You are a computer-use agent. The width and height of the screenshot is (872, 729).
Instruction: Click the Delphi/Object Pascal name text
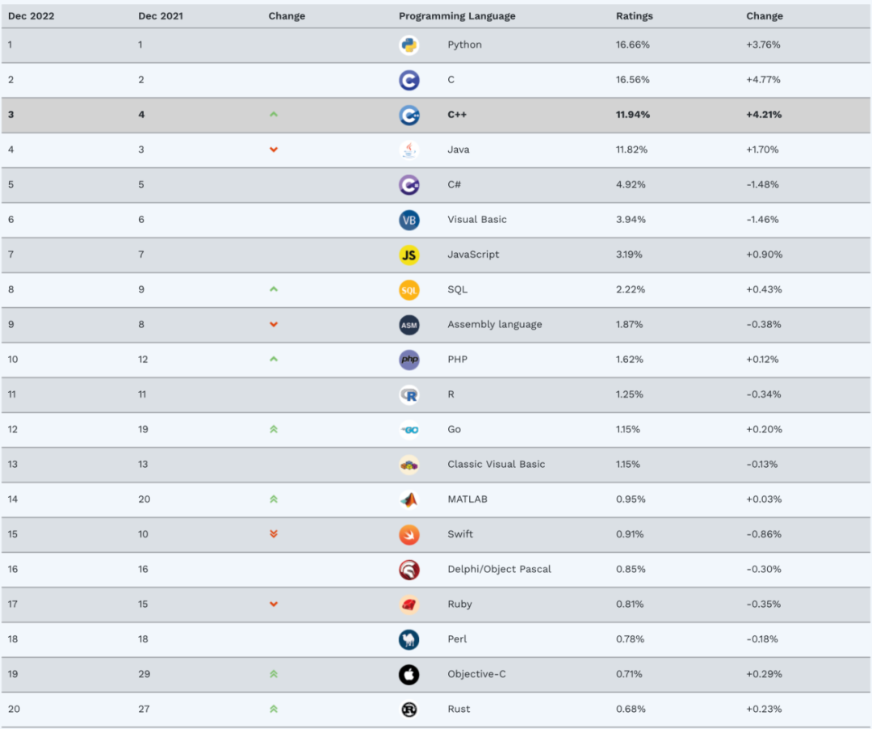click(x=499, y=569)
